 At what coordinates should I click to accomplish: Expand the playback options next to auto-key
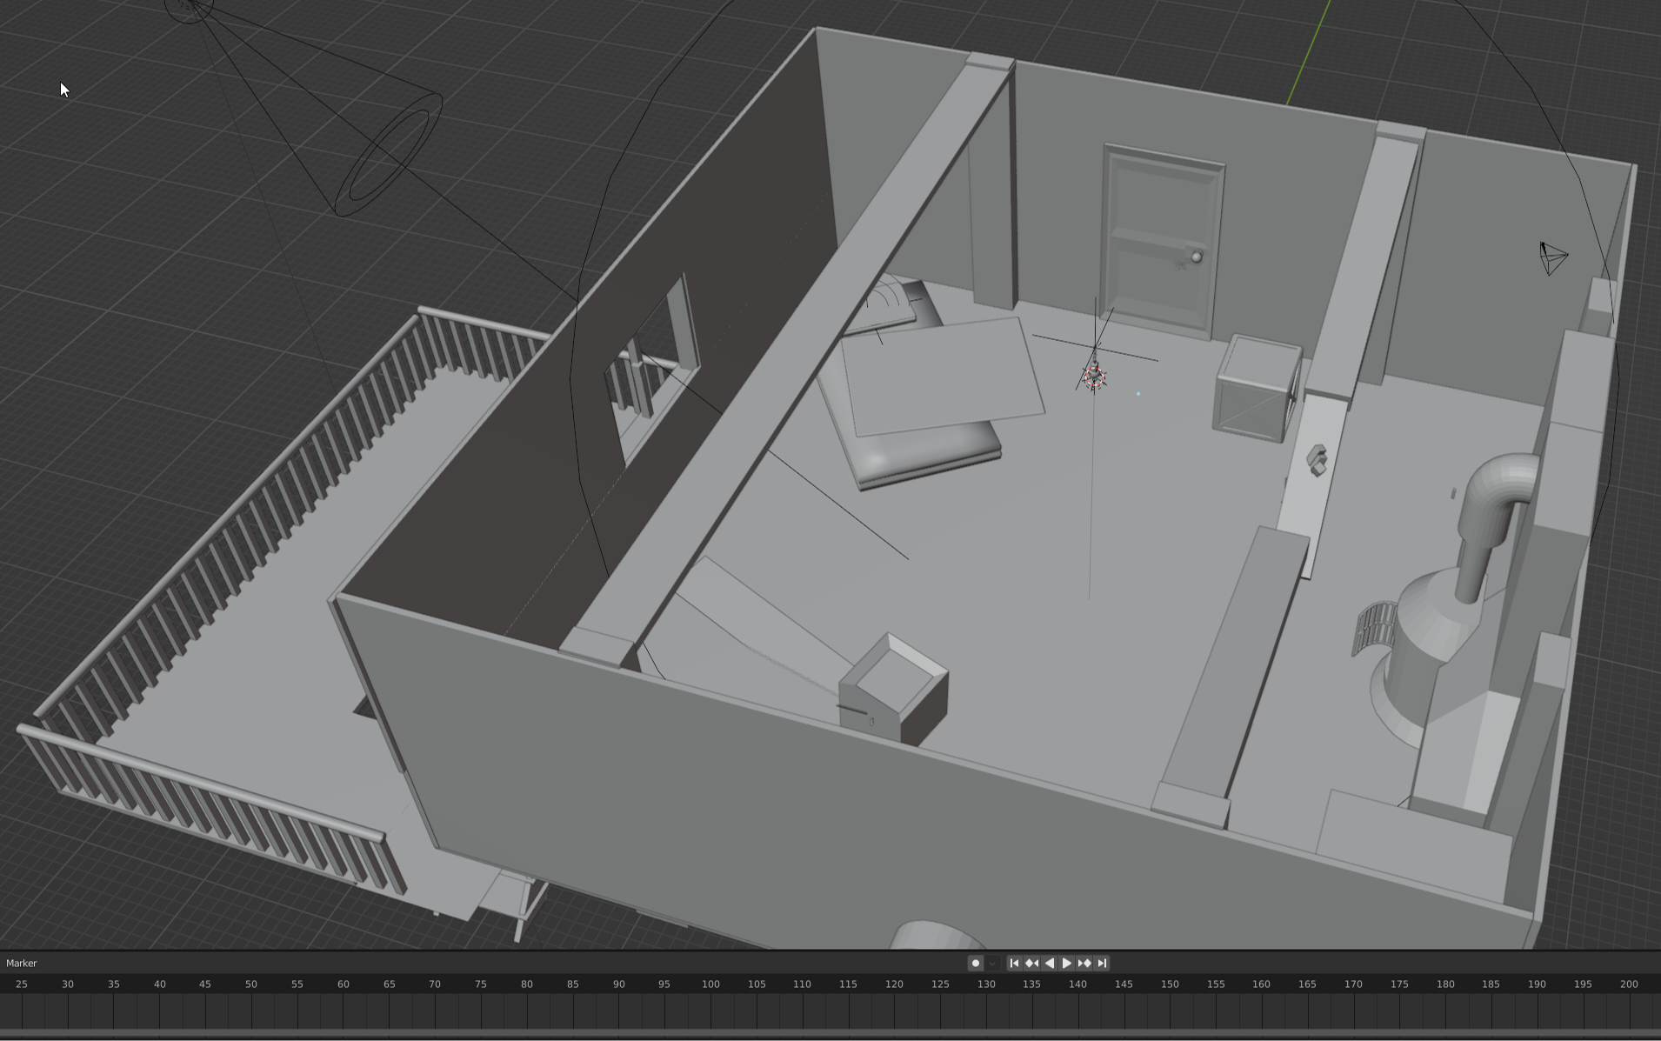pos(991,963)
